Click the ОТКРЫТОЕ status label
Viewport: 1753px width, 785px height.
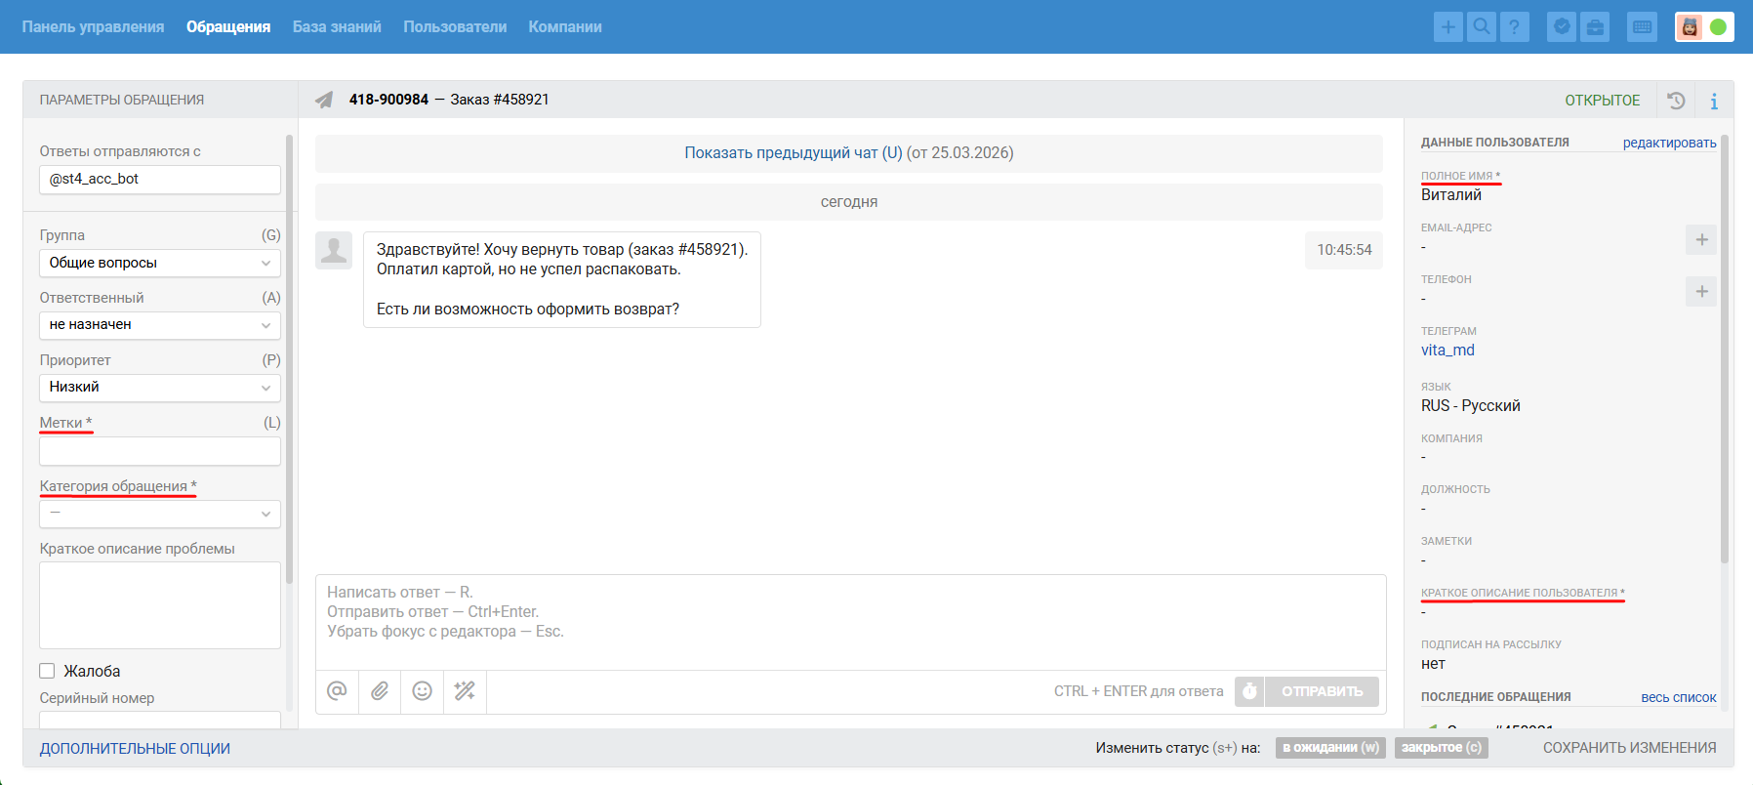(x=1602, y=101)
